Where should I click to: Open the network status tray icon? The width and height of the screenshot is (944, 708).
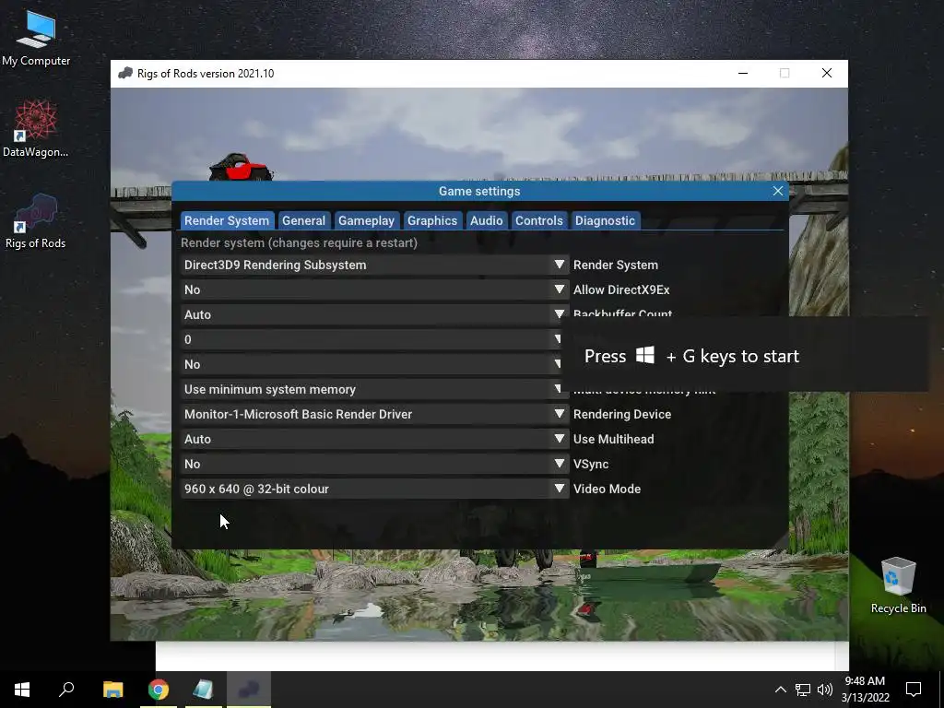[803, 690]
